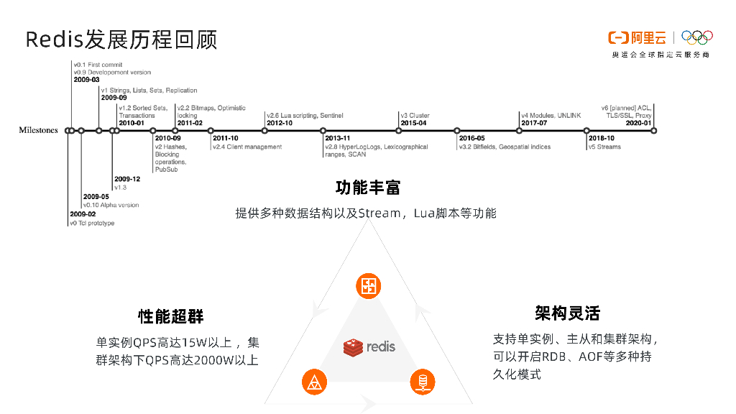The width and height of the screenshot is (736, 414).
Task: Click the 功能丰富 heading
Action: [368, 188]
